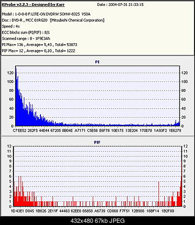Select the Model line with LITE-ON DVDRW SOHW-832S
Image resolution: width=195 pixels, height=225 pixels.
tap(47, 14)
